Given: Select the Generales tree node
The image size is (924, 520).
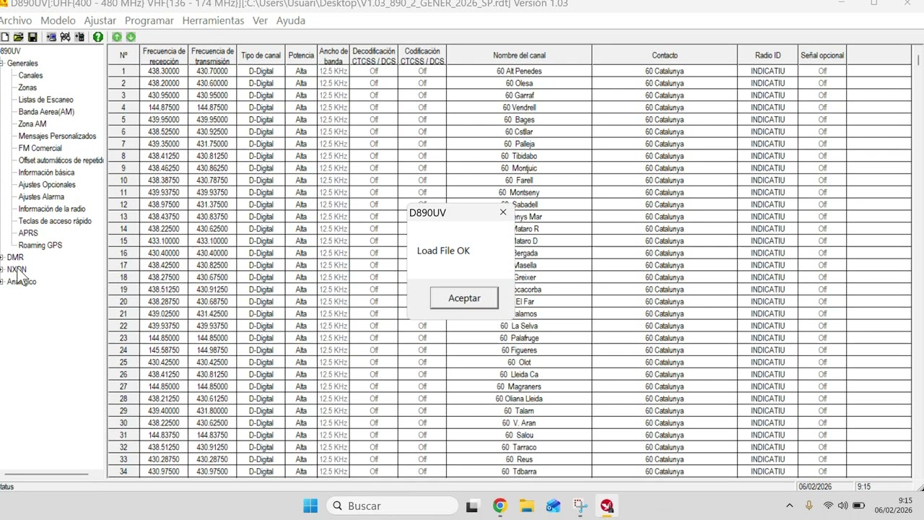Looking at the screenshot, I should pyautogui.click(x=22, y=64).
